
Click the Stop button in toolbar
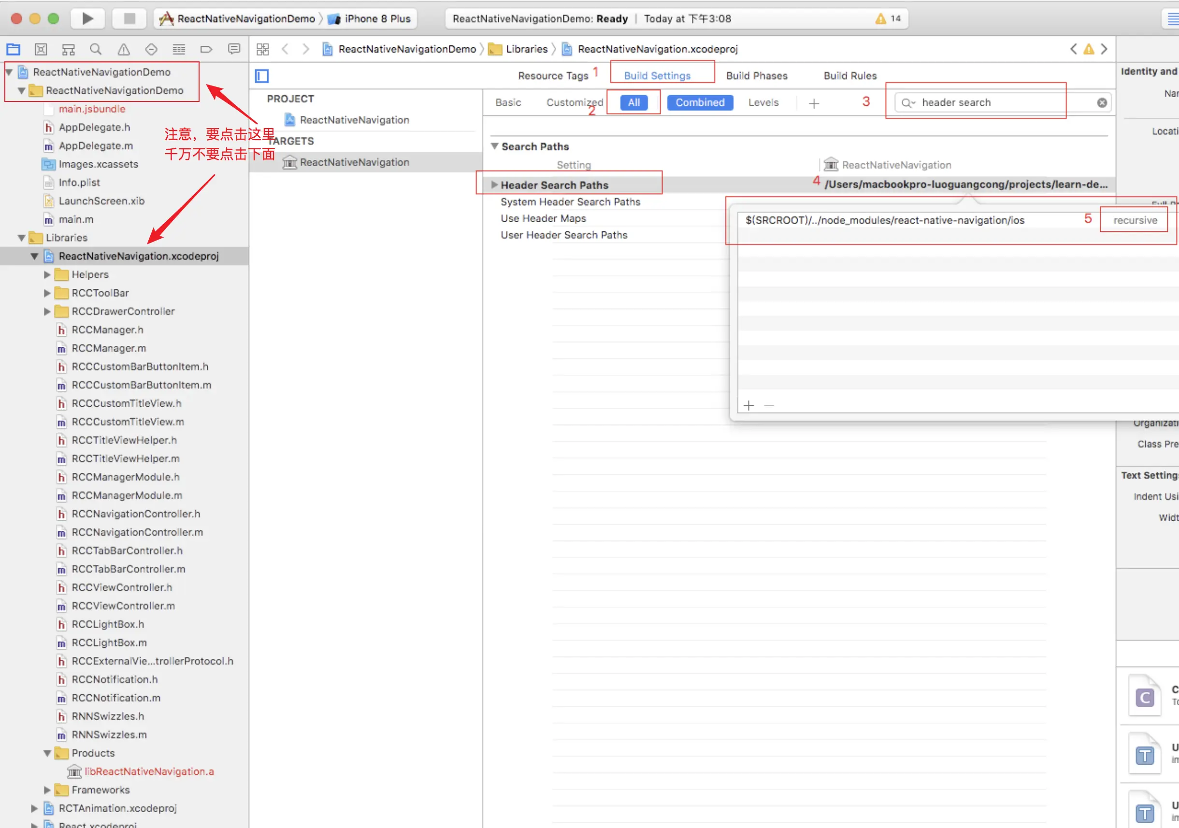pos(129,18)
